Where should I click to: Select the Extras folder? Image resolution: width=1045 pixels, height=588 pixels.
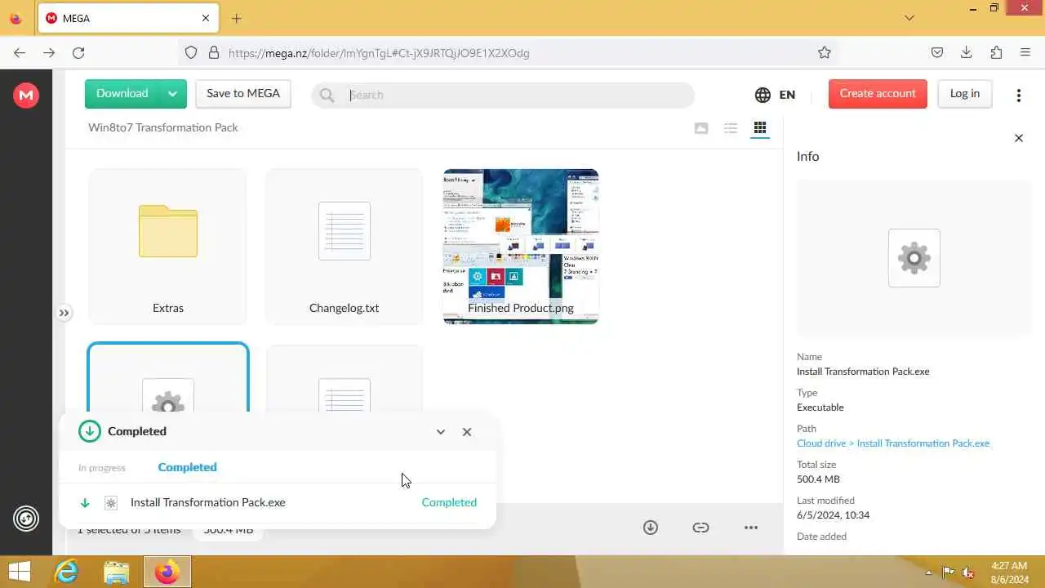(x=167, y=247)
